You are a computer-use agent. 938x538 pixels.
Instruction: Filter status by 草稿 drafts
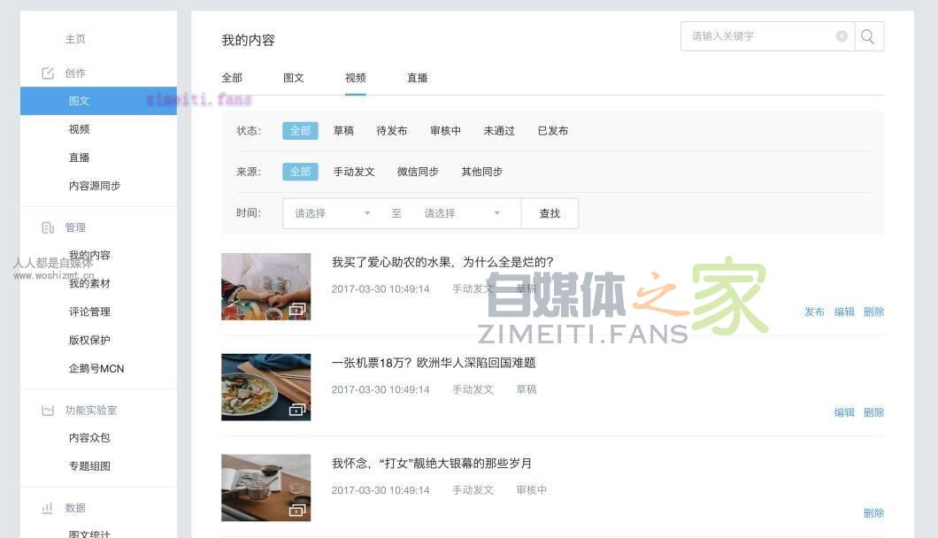pos(343,130)
